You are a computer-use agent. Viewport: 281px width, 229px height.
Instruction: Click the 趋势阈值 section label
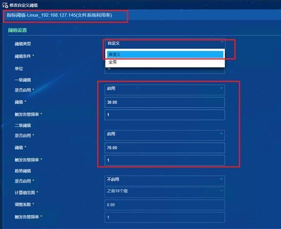(x=23, y=171)
